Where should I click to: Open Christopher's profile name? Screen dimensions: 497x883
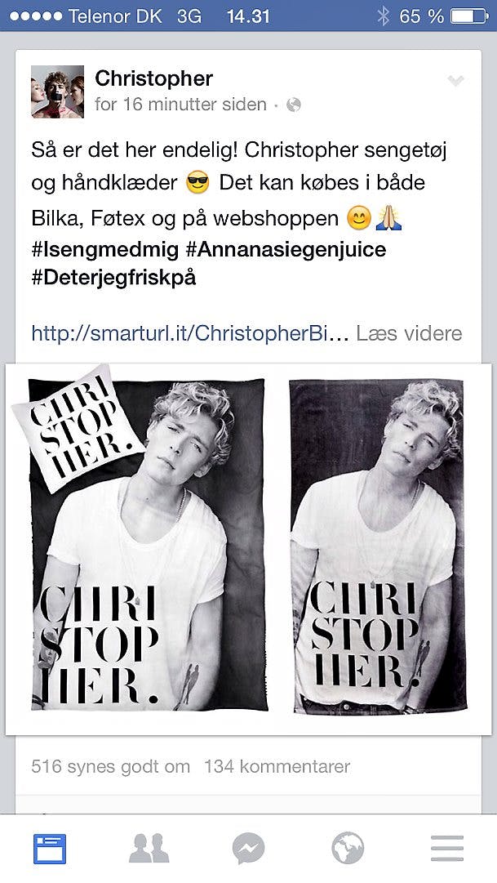153,79
